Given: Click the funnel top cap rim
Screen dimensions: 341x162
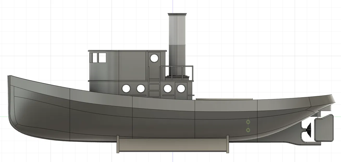Looking at the screenshot, I should [x=177, y=13].
